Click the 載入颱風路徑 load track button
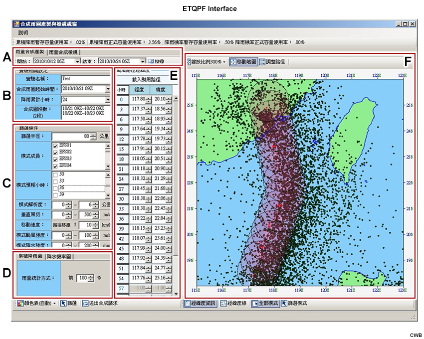This screenshot has width=424, height=339. 146,79
